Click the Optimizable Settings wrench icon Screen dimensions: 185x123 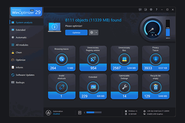(x=124, y=87)
